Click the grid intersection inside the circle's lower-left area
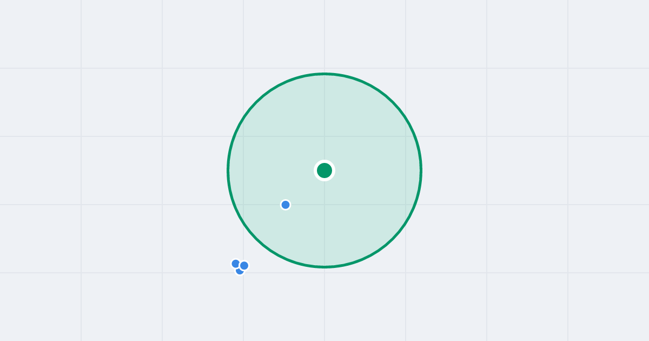 coord(243,205)
